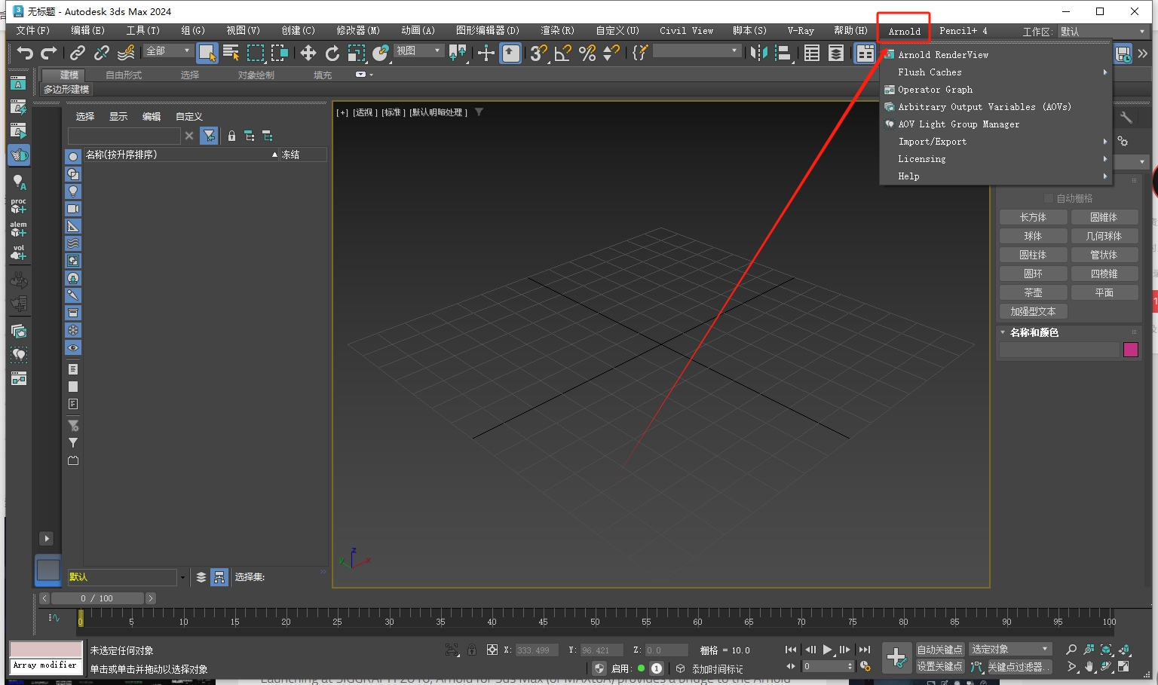The height and width of the screenshot is (685, 1158).
Task: Create a 长方体 primitive
Action: click(1033, 217)
